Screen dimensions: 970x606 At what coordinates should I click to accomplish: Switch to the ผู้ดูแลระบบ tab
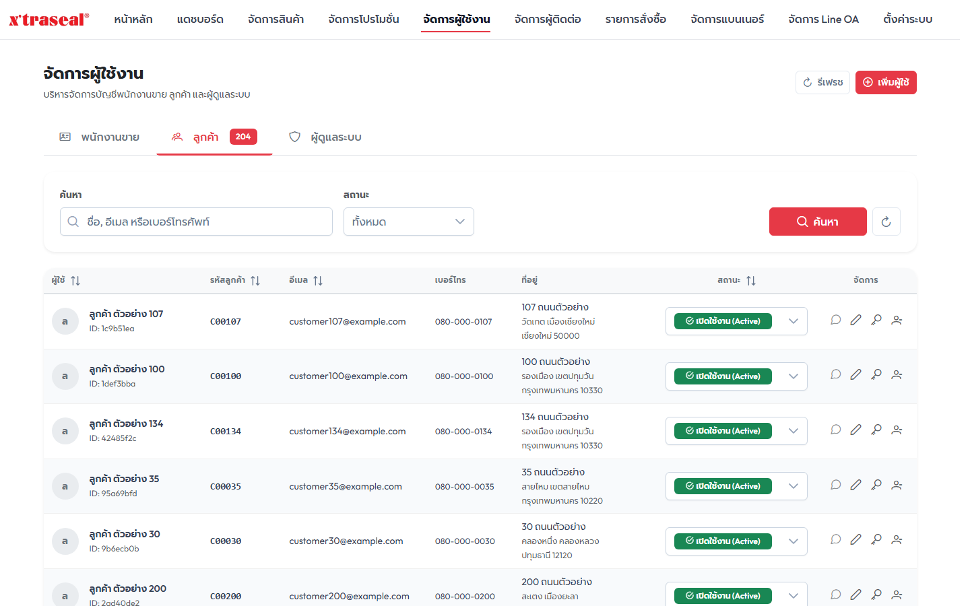pos(325,137)
